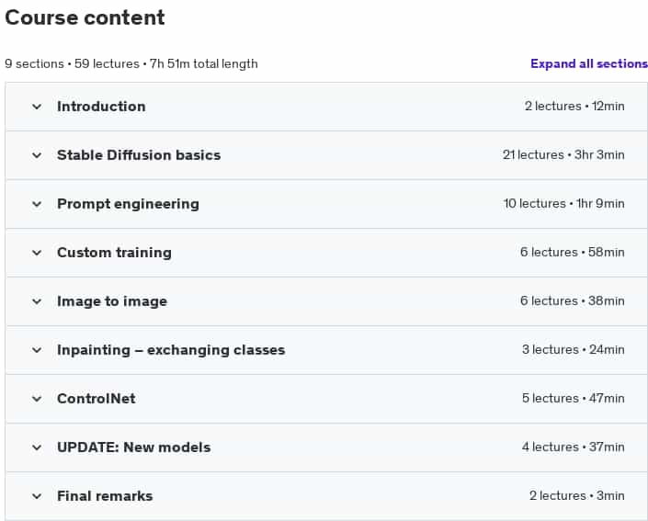Click '6 lectures • 38min' text
This screenshot has width=648, height=521.
(573, 301)
